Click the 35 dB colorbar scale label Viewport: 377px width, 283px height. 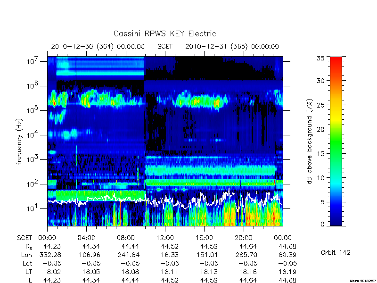point(321,58)
